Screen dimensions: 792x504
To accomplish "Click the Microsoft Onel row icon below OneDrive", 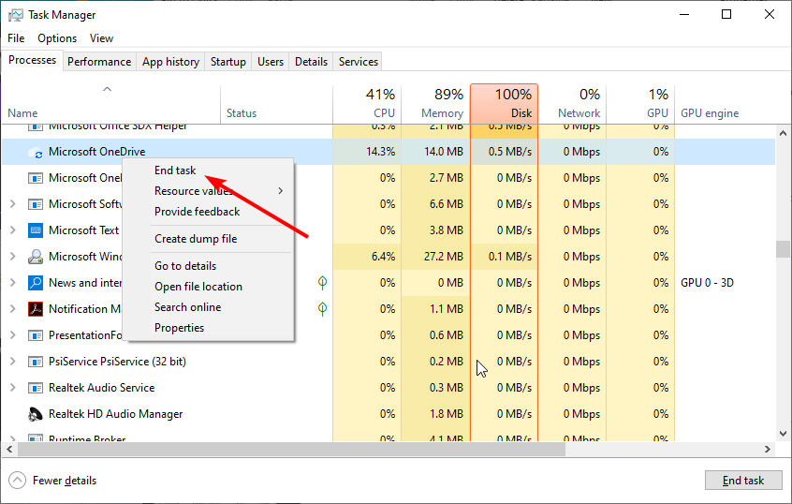I will [x=35, y=178].
